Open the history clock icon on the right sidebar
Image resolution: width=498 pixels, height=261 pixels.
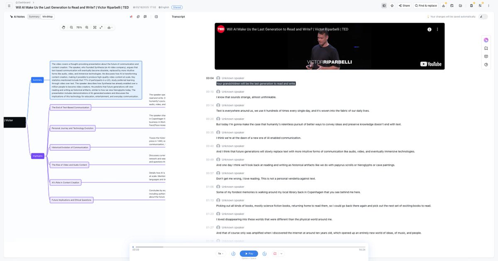point(486,65)
